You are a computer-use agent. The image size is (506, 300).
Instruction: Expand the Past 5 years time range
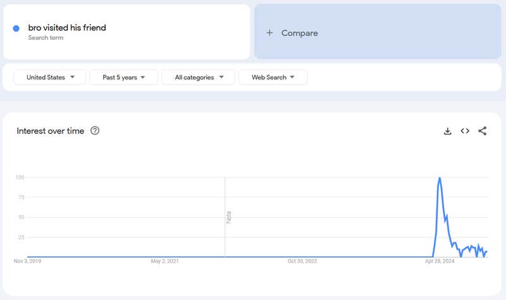point(124,77)
